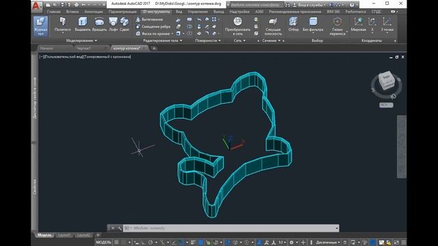
Task: Toggle clean screen icon in status bar
Action: 396,243
